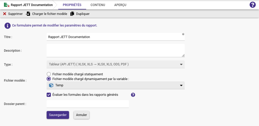Click the Sauvegarder button
This screenshot has height=126, width=259.
click(58, 115)
